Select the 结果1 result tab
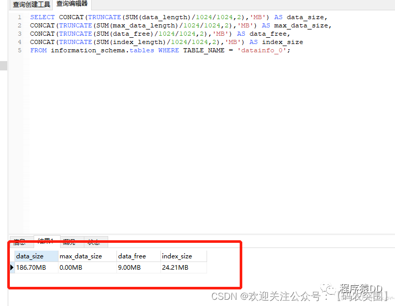Image resolution: width=395 pixels, height=306 pixels. (47, 241)
